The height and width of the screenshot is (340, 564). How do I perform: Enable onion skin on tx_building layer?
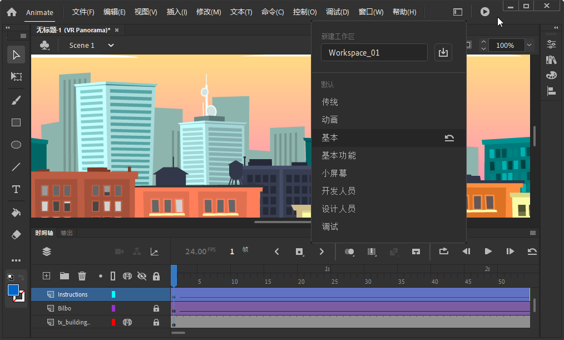point(127,322)
